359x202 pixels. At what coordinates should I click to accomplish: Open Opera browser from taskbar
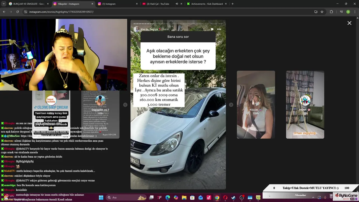click(225, 198)
